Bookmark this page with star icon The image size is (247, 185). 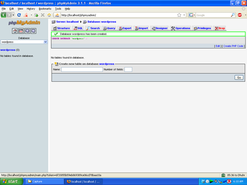point(179,15)
